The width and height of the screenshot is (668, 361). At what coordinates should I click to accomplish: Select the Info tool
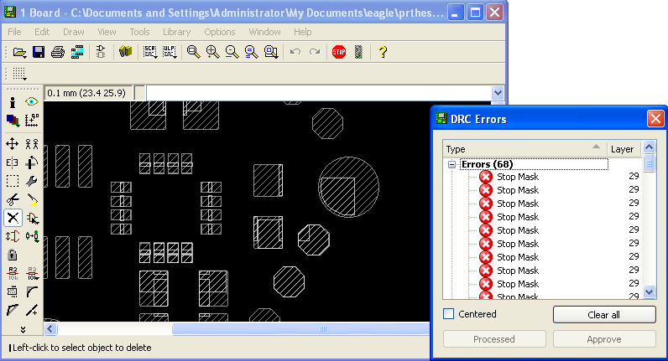tap(13, 102)
